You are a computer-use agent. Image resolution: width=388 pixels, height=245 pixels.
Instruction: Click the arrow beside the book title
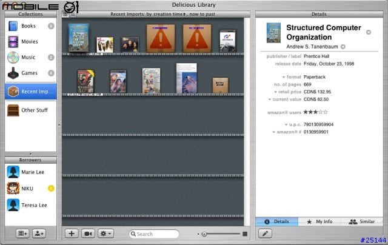tap(369, 32)
